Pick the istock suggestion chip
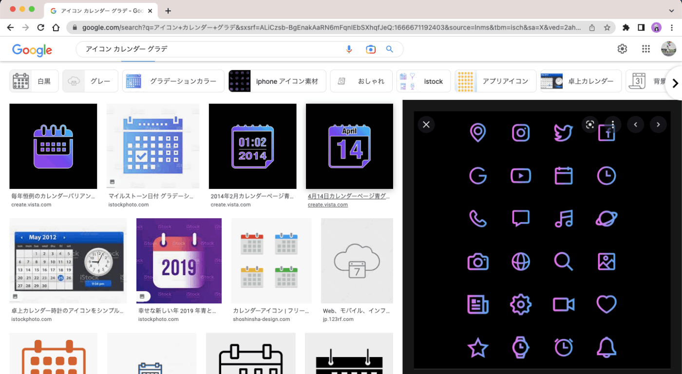Image resolution: width=682 pixels, height=374 pixels. pyautogui.click(x=423, y=81)
